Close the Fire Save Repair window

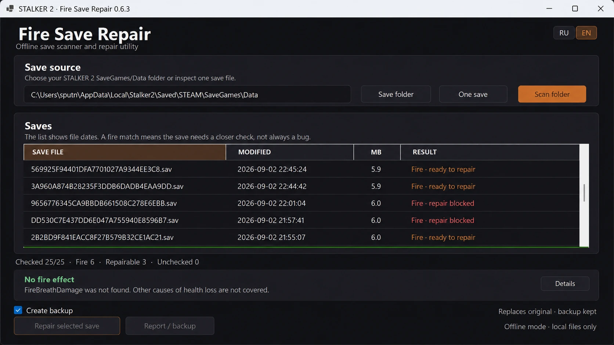point(601,8)
